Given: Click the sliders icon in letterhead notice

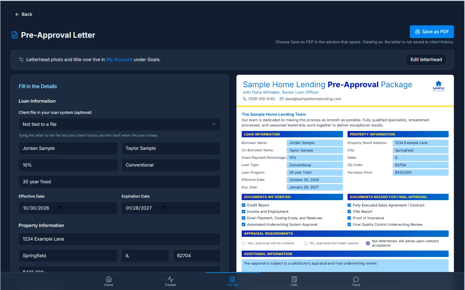Looking at the screenshot, I should 21,59.
